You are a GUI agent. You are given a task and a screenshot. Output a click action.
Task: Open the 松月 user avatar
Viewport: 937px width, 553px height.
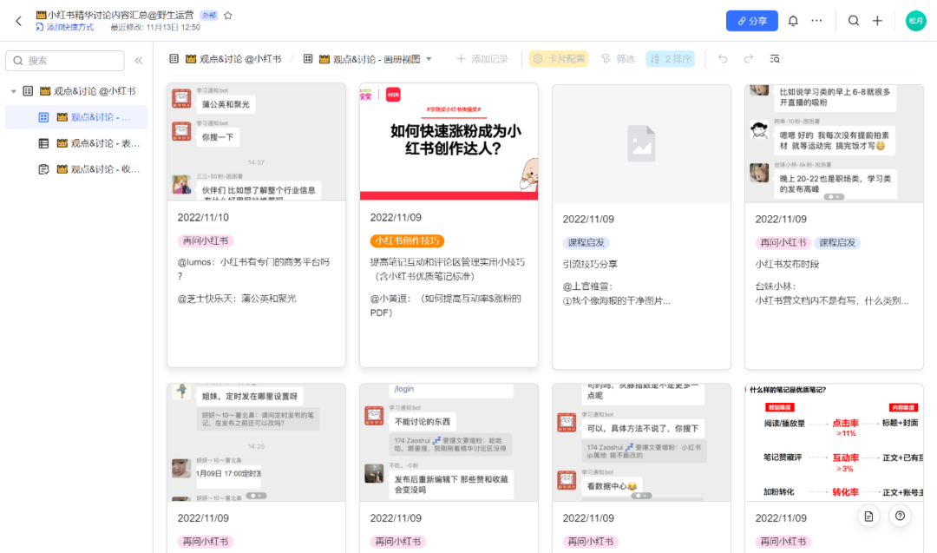915,21
